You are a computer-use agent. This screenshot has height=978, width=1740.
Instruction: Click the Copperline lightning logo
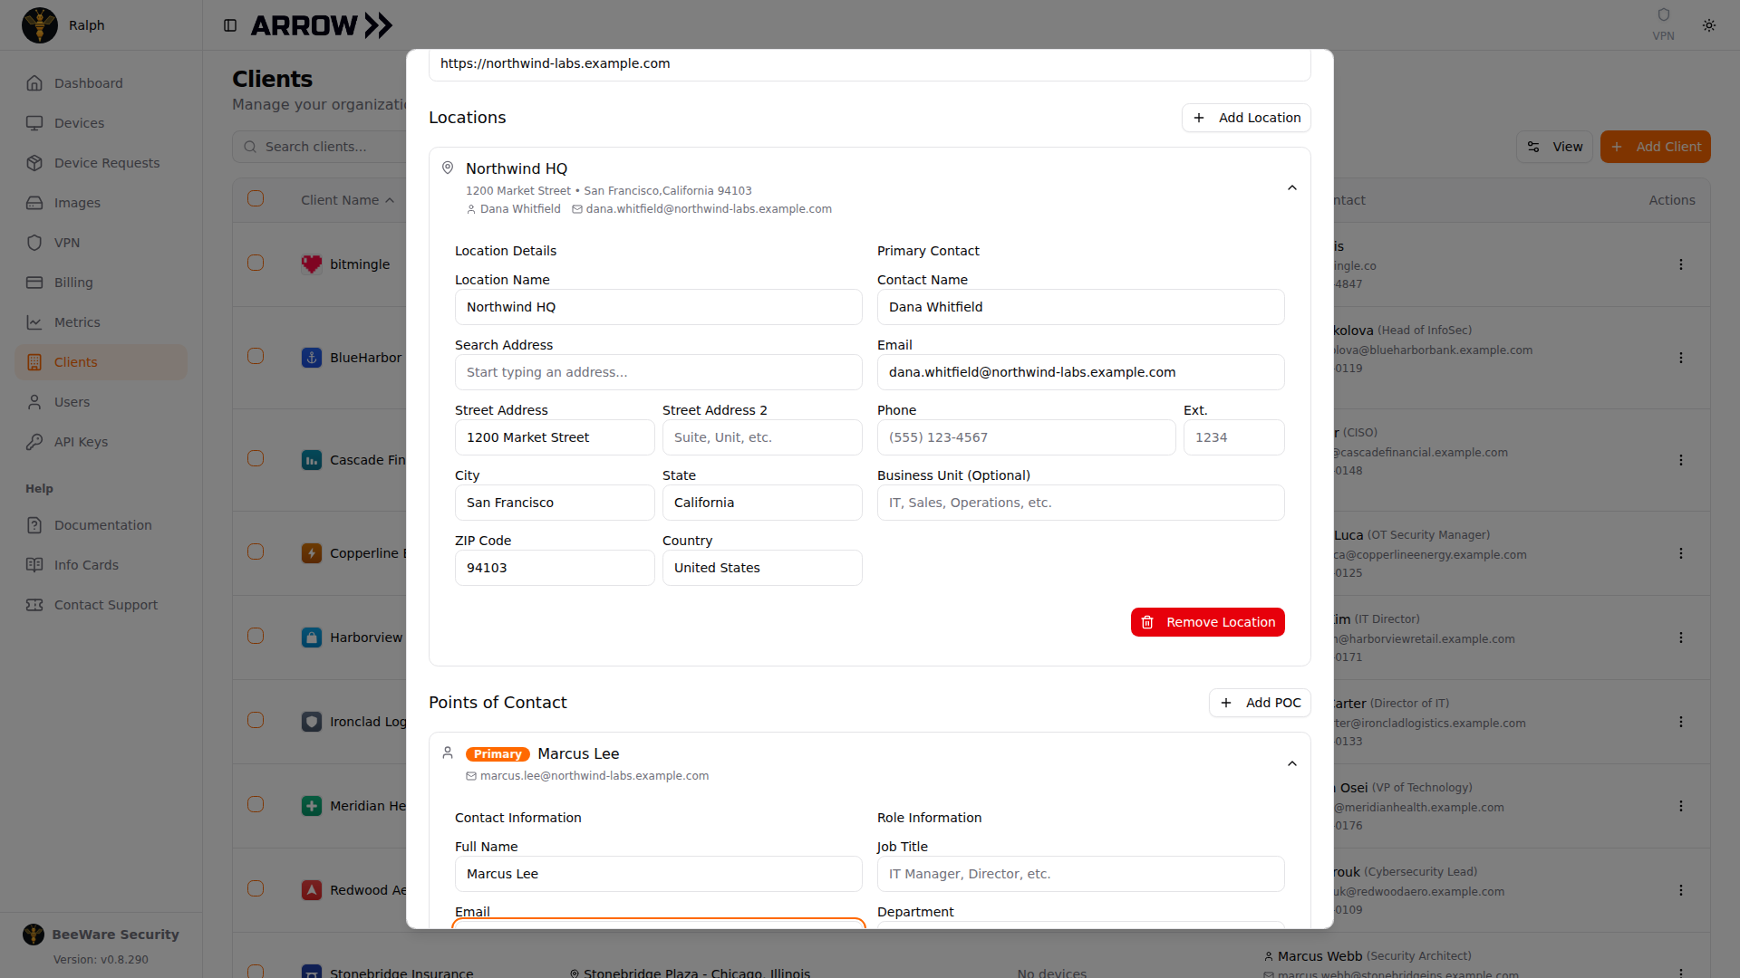(x=312, y=553)
